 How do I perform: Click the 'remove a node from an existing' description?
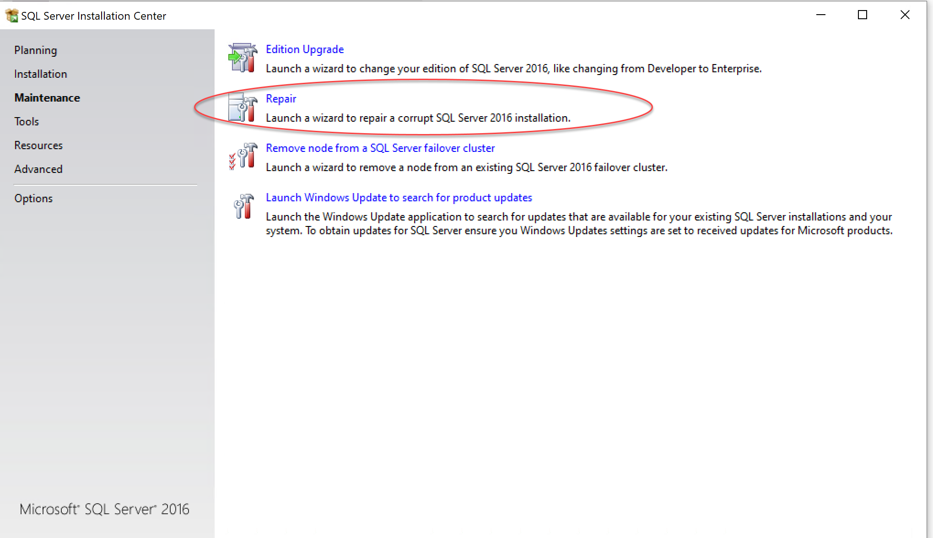click(x=467, y=167)
